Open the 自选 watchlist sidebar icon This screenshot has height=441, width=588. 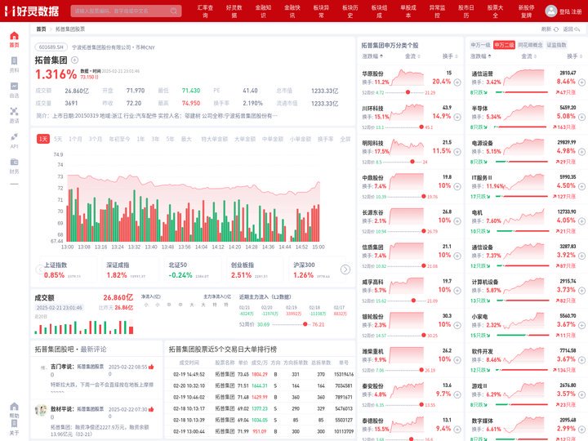click(x=14, y=87)
